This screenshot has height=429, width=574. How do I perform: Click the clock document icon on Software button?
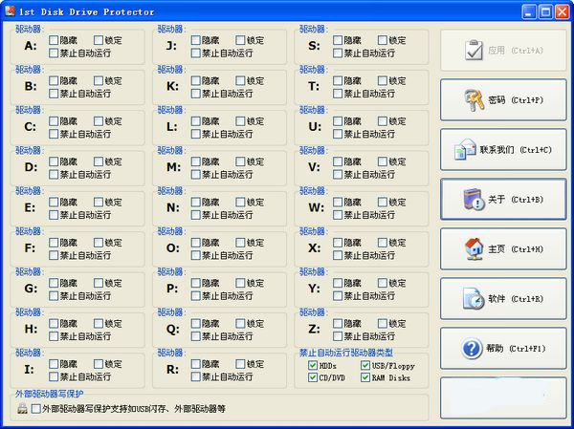(474, 299)
